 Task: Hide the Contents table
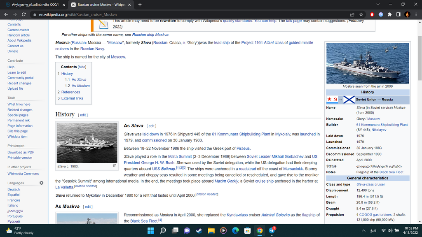(x=82, y=67)
